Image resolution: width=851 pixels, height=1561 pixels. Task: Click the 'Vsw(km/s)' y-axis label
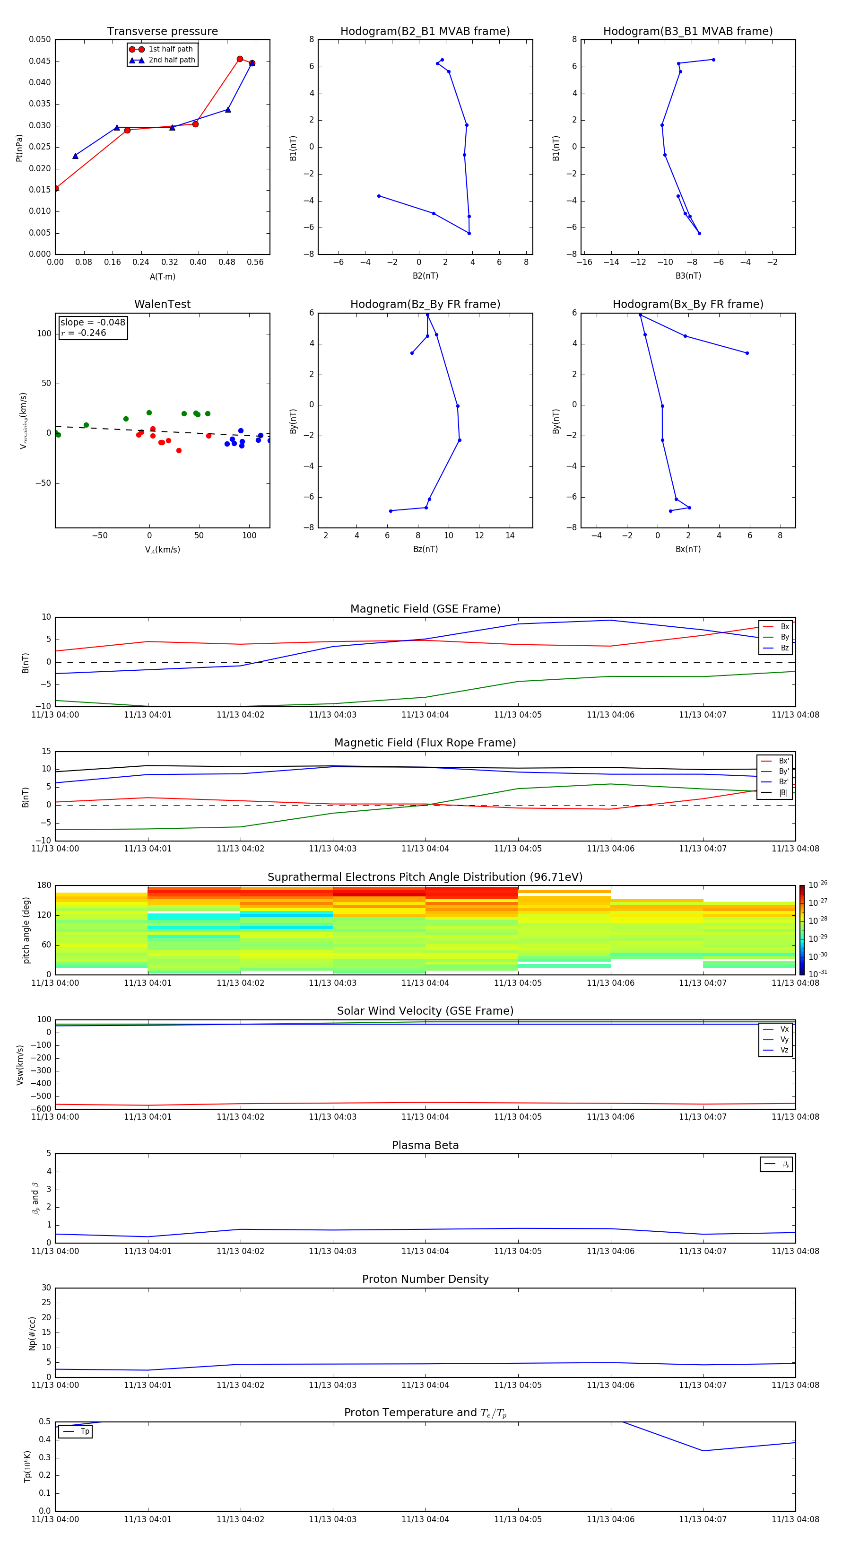[x=20, y=1065]
